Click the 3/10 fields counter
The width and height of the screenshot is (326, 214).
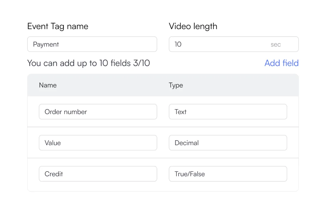pyautogui.click(x=141, y=63)
